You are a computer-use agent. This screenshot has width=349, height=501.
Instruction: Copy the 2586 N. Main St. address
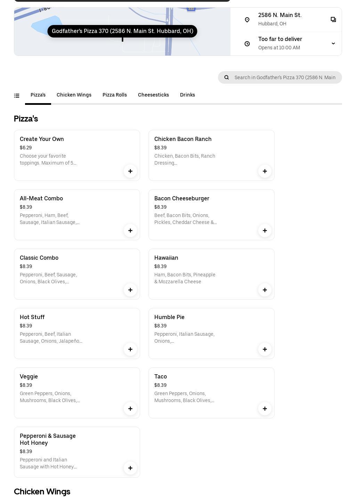[x=333, y=19]
